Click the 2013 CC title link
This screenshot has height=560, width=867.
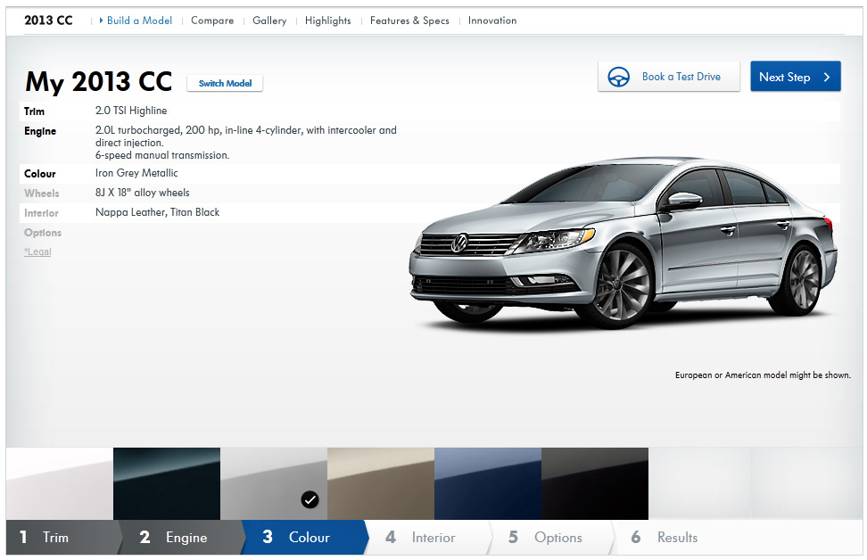coord(48,21)
